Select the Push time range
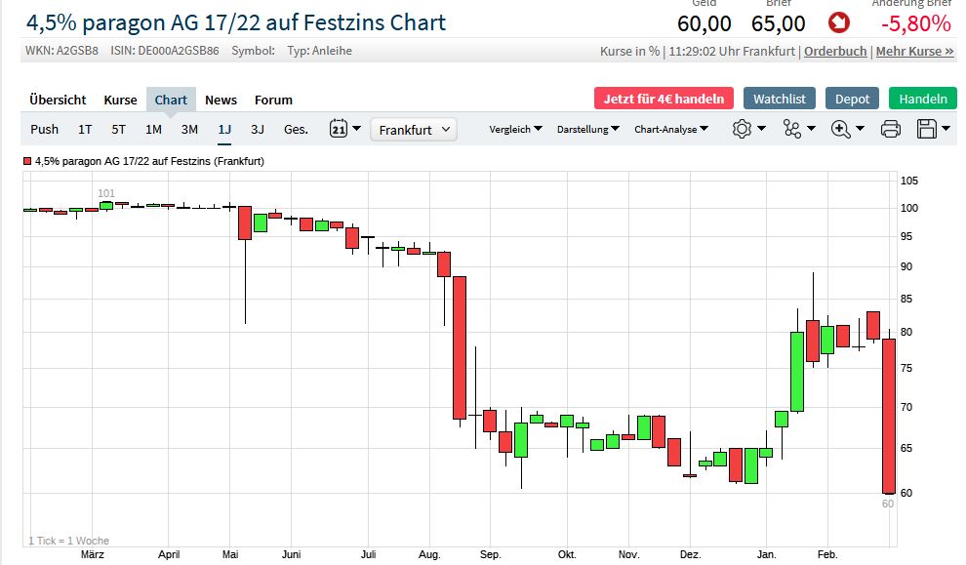Image resolution: width=966 pixels, height=565 pixels. [44, 130]
